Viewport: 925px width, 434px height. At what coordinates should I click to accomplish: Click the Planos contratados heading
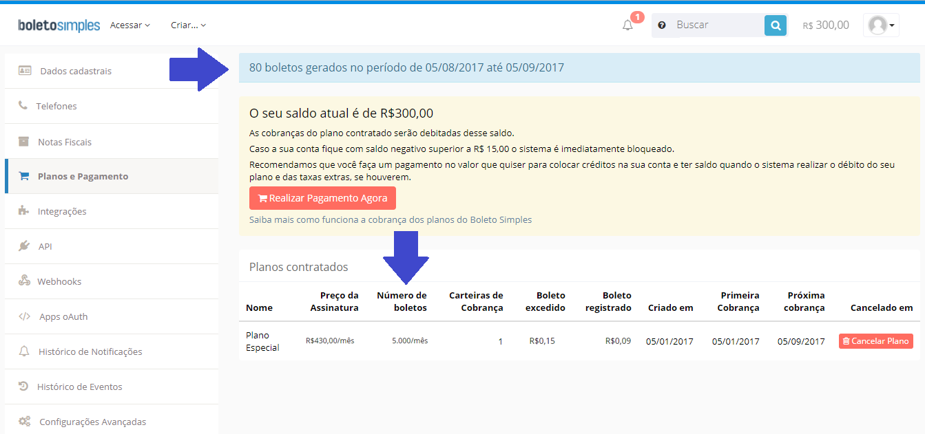(x=298, y=267)
